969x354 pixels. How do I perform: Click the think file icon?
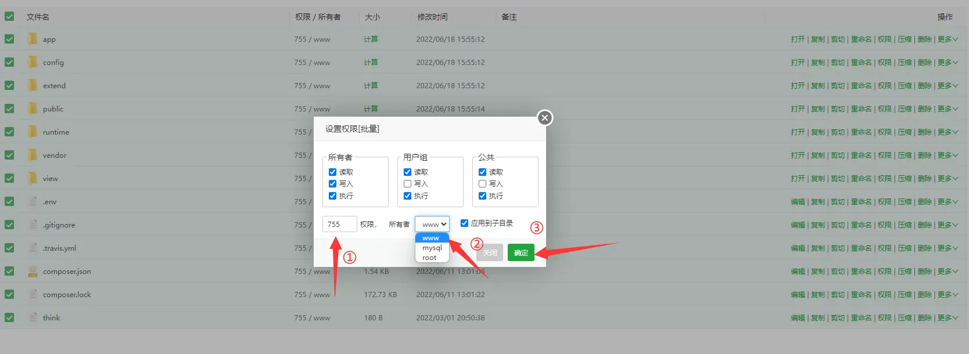[33, 317]
